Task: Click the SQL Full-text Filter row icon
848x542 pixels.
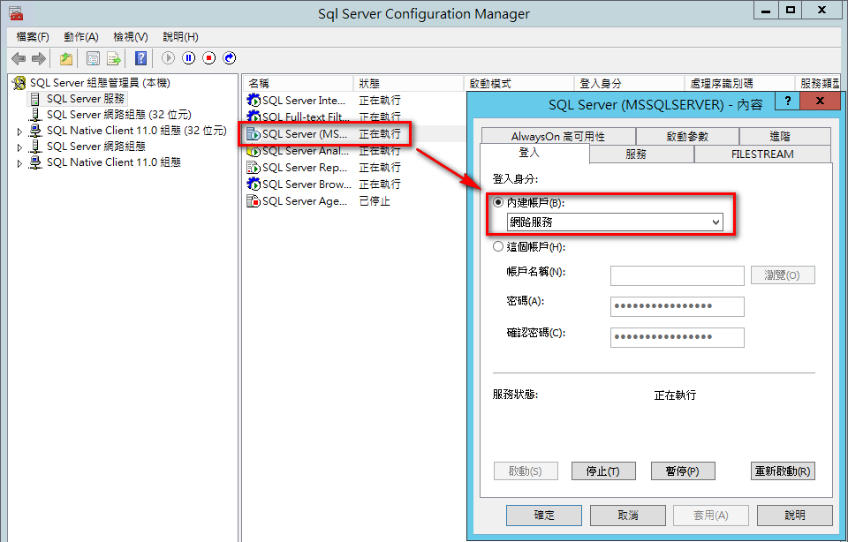Action: coord(254,116)
